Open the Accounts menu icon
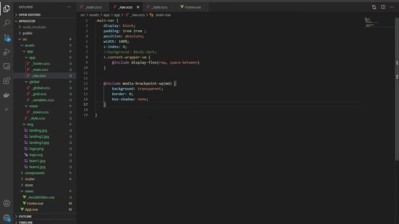Image resolution: width=399 pixels, height=224 pixels. tap(7, 203)
